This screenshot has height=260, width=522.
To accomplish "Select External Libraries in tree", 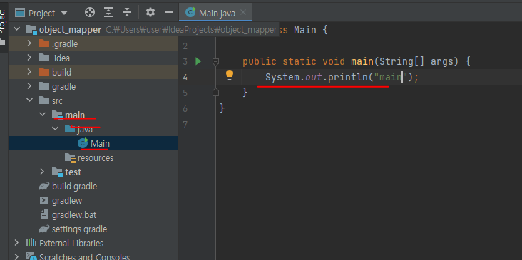I will point(71,244).
